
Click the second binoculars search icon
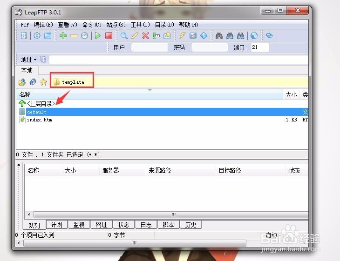(230, 36)
